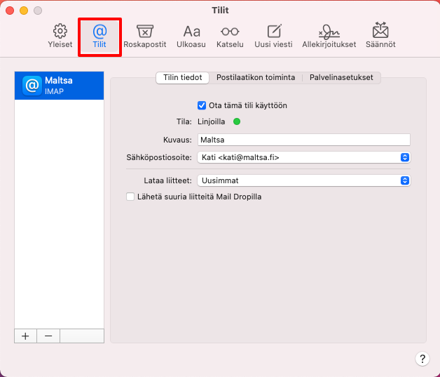
Task: Click the Kuvaus text field
Action: (303, 139)
